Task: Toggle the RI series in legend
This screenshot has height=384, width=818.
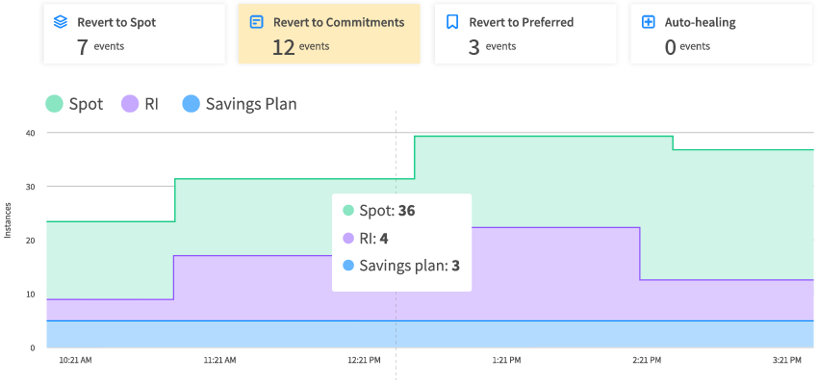Action: 140,104
